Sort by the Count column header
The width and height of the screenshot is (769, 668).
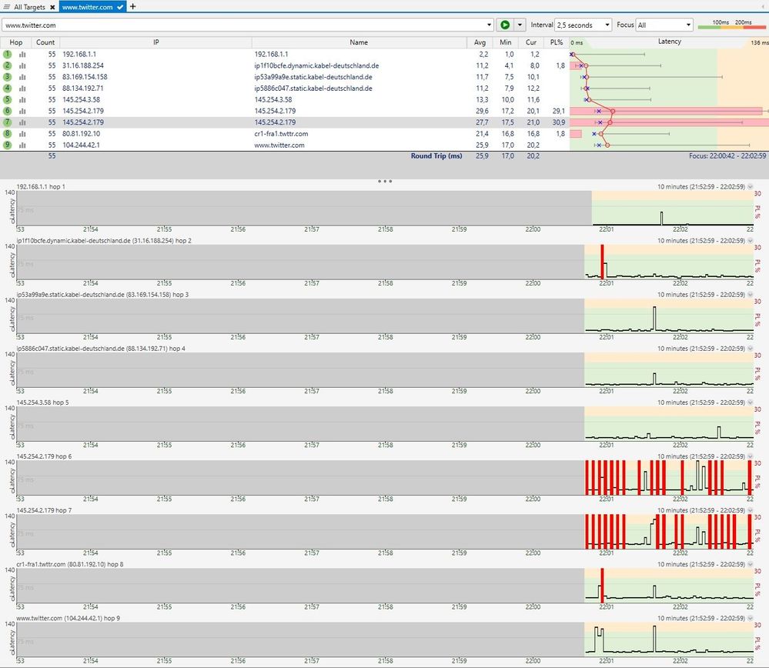point(45,42)
